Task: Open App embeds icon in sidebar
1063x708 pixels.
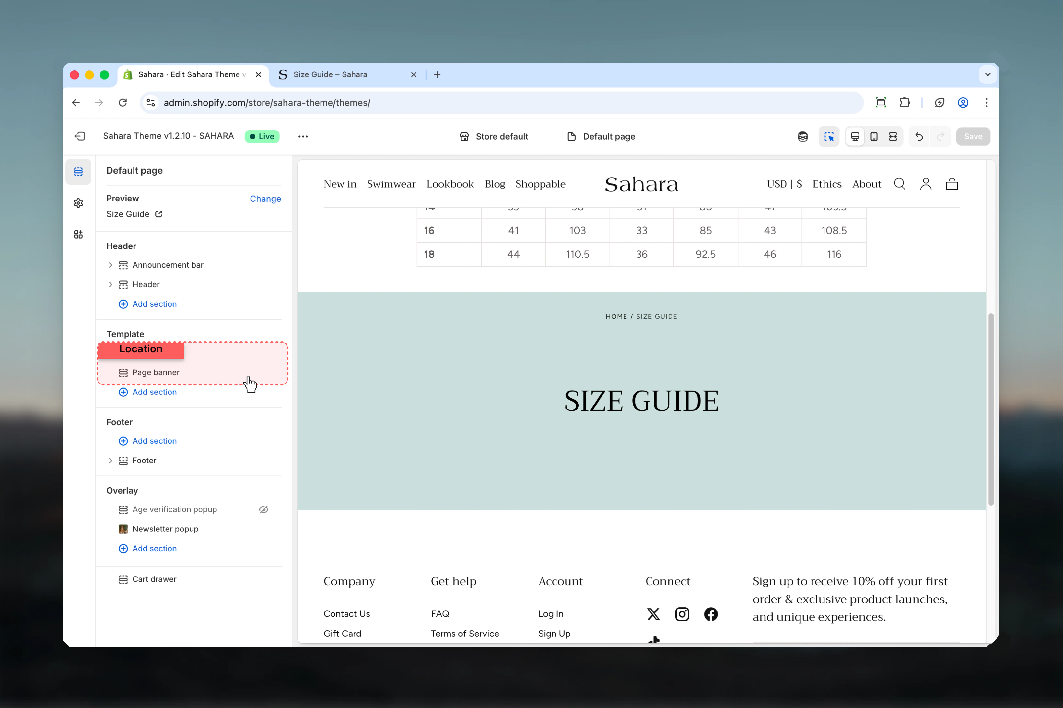Action: tap(78, 234)
